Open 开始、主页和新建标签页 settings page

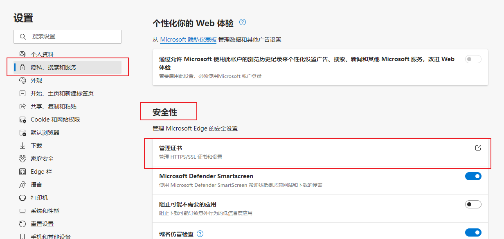click(x=62, y=93)
